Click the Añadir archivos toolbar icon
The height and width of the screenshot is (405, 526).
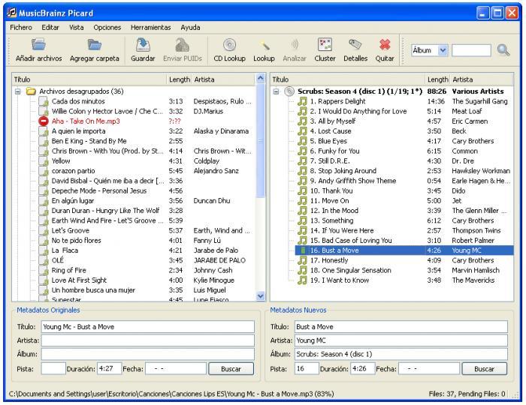pos(38,44)
